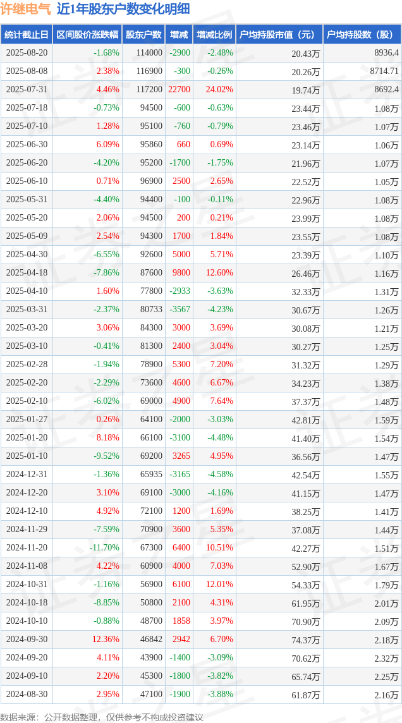Image resolution: width=402 pixels, height=723 pixels.
Task: Select the 2025-07-31 date row
Action: (x=201, y=90)
